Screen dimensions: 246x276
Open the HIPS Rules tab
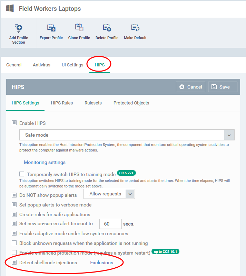point(62,103)
